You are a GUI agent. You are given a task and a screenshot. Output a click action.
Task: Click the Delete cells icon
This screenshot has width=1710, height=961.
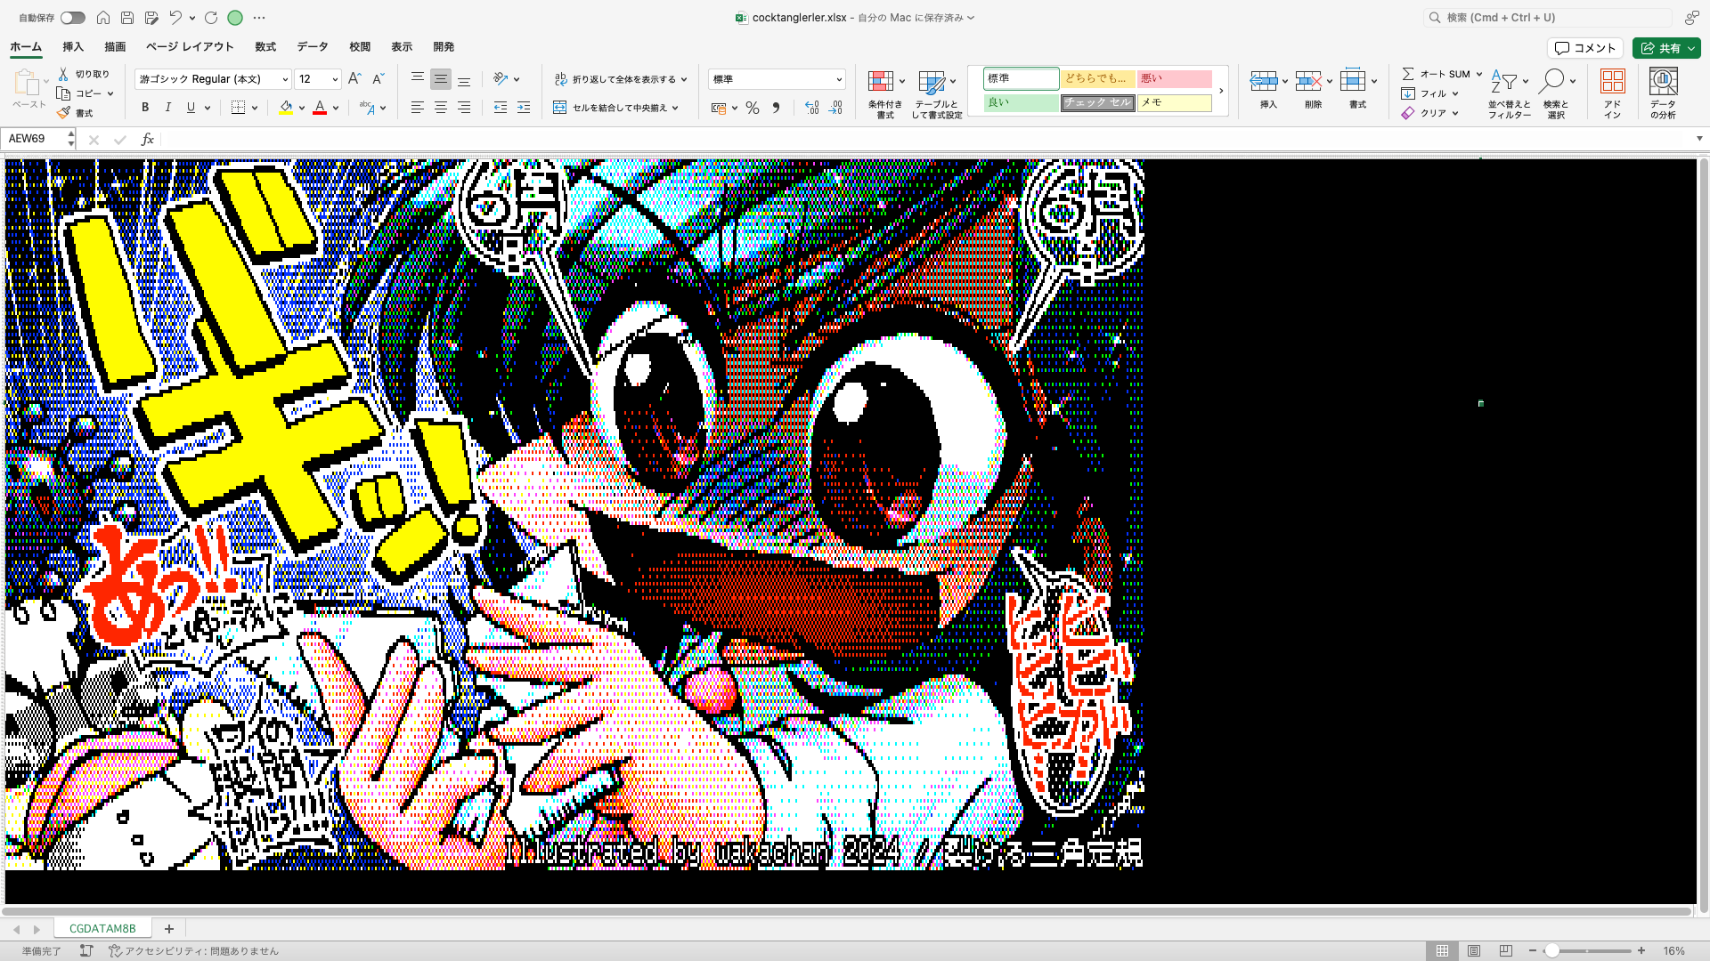(x=1308, y=81)
